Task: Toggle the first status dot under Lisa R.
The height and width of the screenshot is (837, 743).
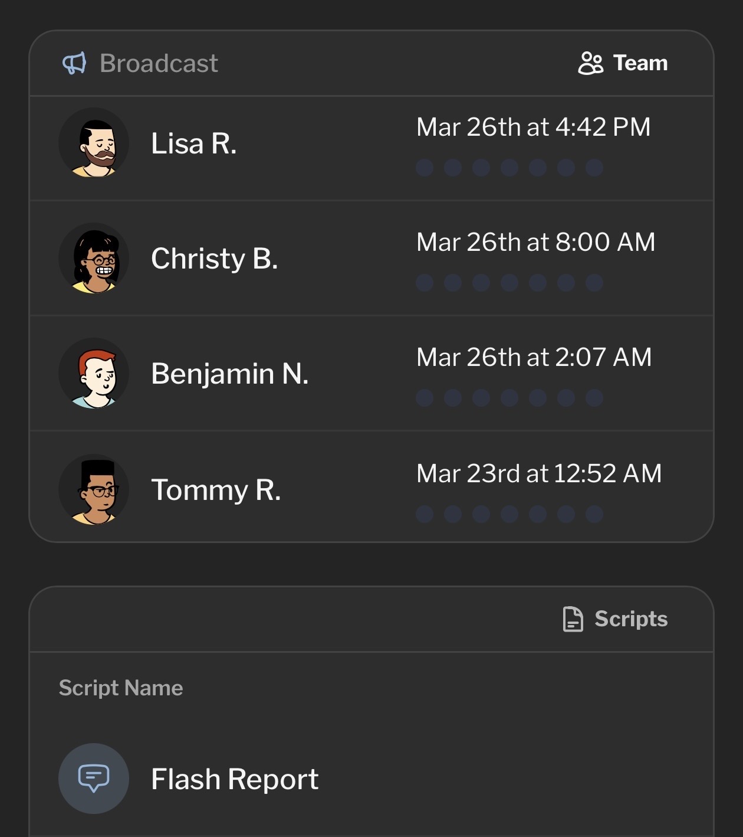Action: point(423,168)
